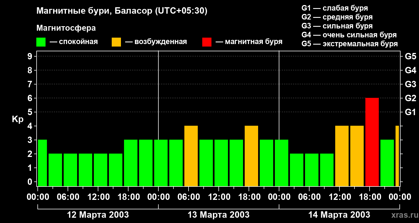Viewport: 419px width, 223px height.
Task: Click the 'Kp' axis title
Action: pos(18,119)
